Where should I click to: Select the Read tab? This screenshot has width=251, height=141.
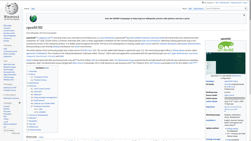pyautogui.click(x=184, y=9)
